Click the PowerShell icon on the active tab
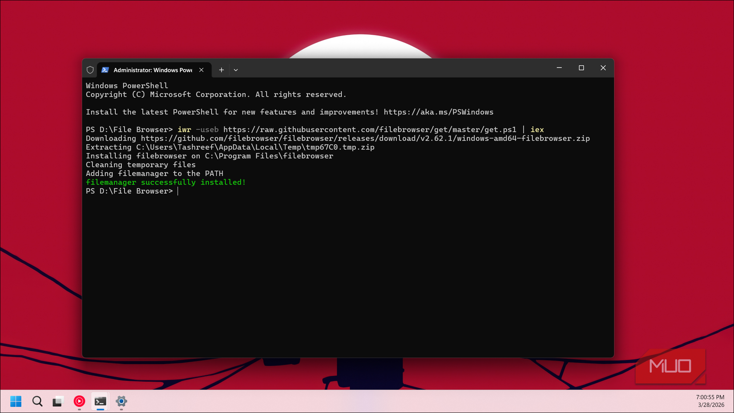The height and width of the screenshot is (413, 734). pyautogui.click(x=105, y=70)
